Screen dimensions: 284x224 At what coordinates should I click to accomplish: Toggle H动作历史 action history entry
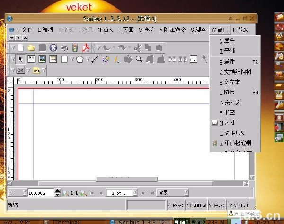pos(235,133)
